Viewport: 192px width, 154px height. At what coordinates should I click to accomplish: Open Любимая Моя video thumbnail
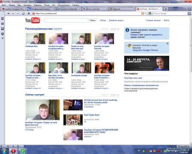coord(35,38)
